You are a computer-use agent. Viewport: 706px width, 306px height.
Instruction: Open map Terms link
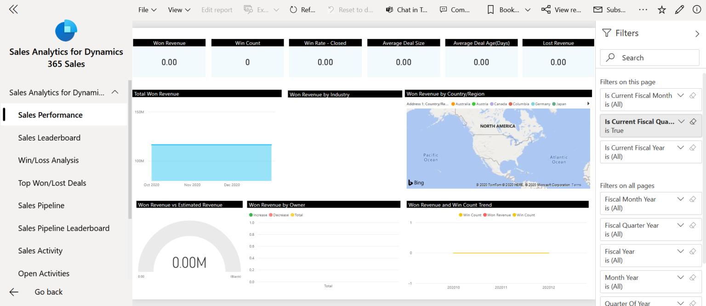(x=576, y=185)
